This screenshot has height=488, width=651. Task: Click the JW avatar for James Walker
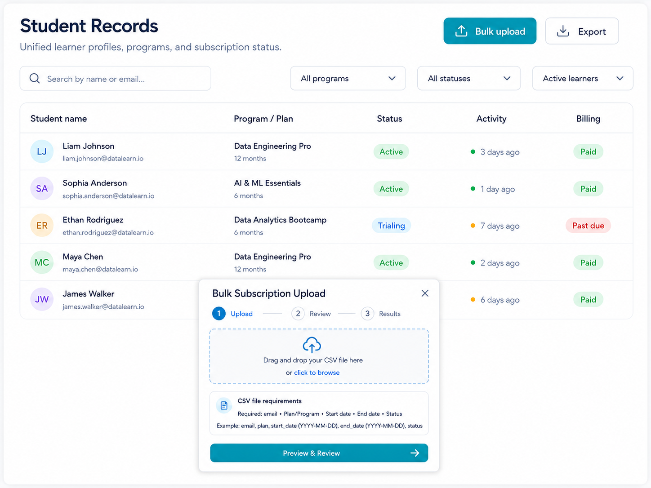click(42, 299)
